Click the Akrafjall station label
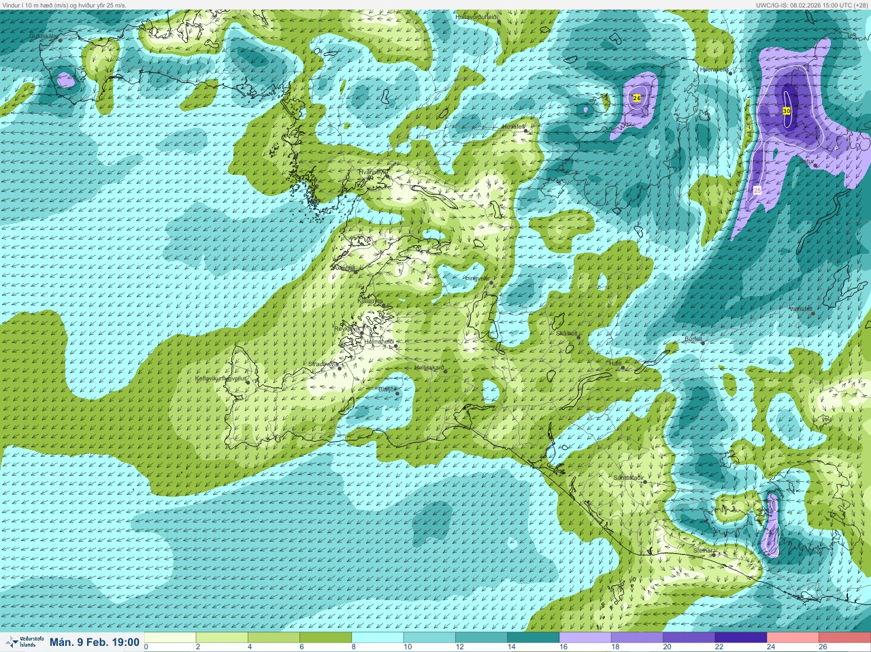Viewport: 871px width, 652px height. (x=345, y=268)
